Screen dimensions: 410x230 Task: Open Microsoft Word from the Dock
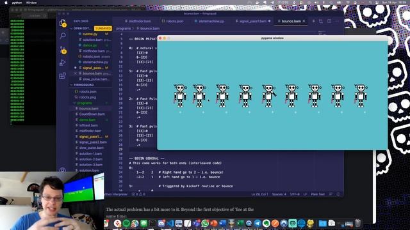coord(222,223)
